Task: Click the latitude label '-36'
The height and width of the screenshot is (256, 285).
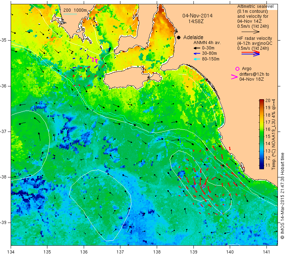Action: [x=4, y=86]
